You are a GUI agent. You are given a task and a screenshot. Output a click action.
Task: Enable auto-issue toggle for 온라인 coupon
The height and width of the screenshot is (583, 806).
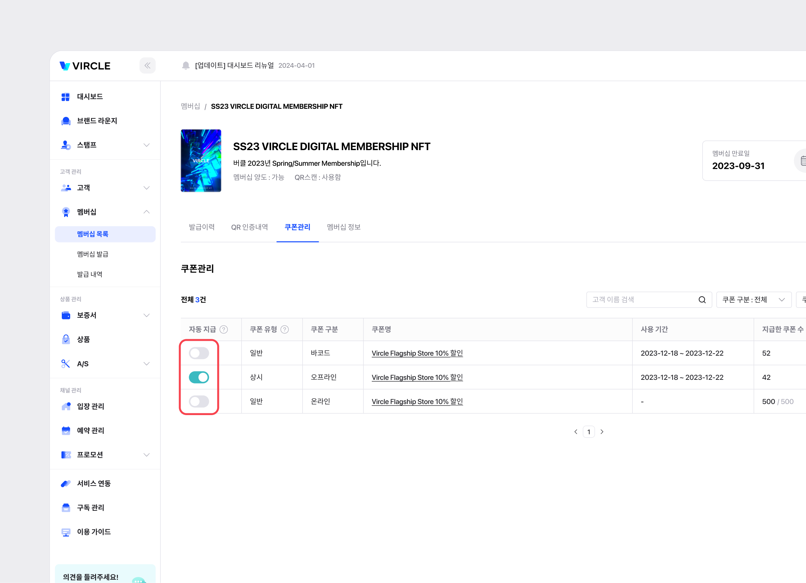pos(199,401)
